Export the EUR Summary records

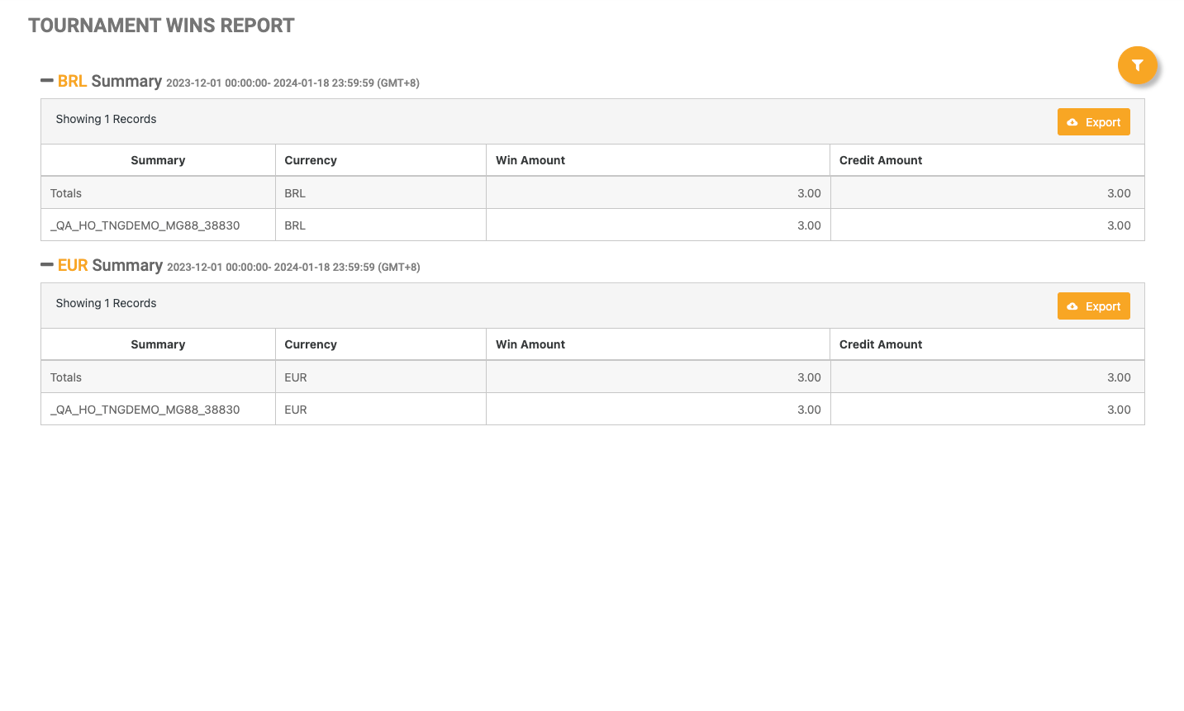pos(1093,306)
